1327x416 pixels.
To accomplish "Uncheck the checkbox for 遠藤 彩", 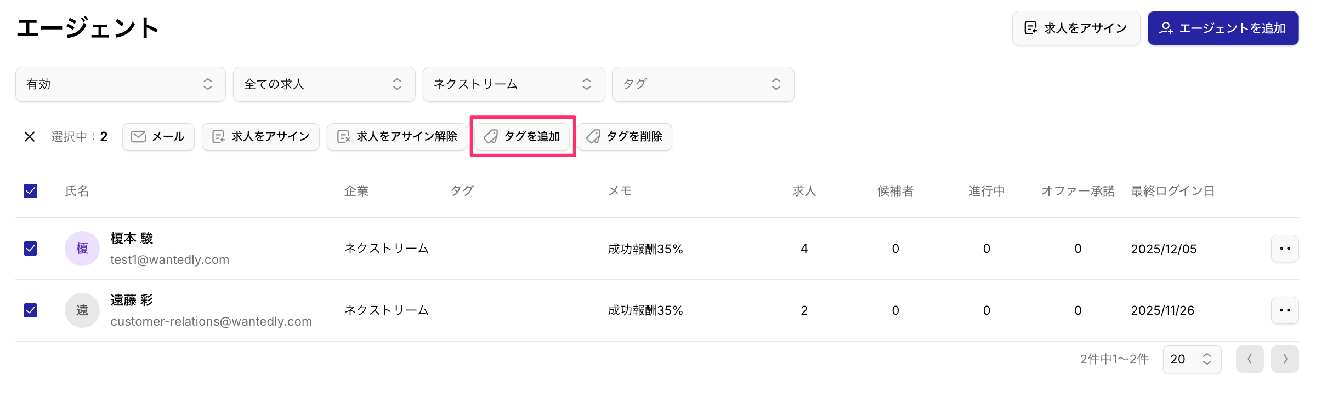I will coord(31,310).
